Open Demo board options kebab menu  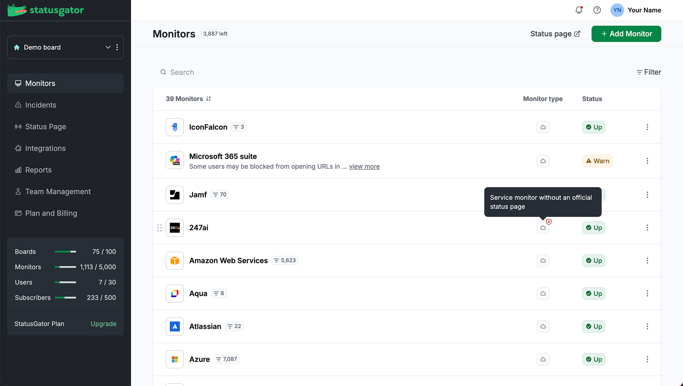[117, 47]
